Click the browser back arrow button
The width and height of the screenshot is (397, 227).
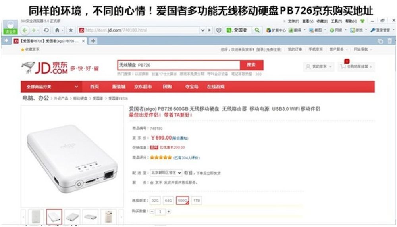tap(25, 30)
